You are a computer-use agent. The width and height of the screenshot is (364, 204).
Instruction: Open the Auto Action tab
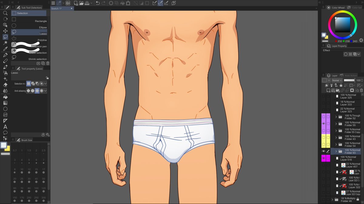349,76
